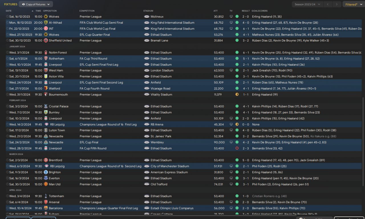Tick the selection circle for Sat, 9/3/2024
365x219 pixels.
[x=7, y=172]
